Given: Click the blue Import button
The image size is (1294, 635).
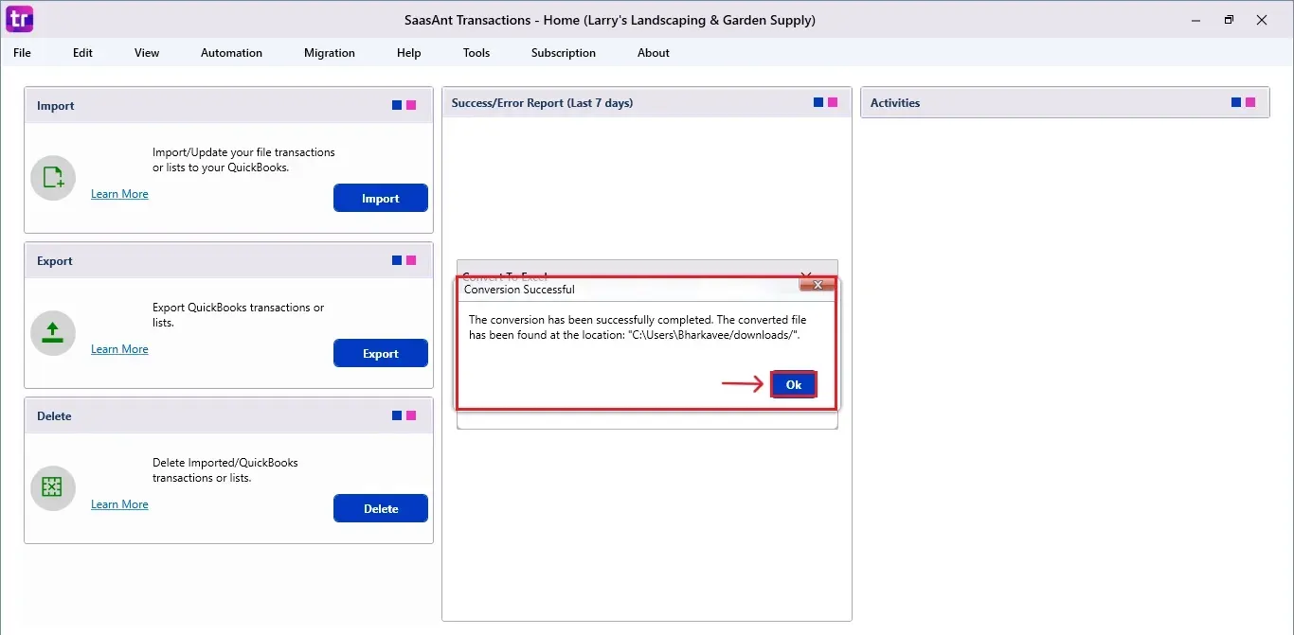Looking at the screenshot, I should tap(381, 198).
